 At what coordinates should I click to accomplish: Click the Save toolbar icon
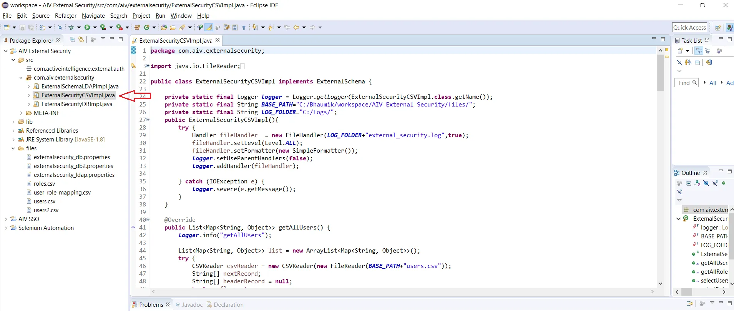(x=22, y=27)
